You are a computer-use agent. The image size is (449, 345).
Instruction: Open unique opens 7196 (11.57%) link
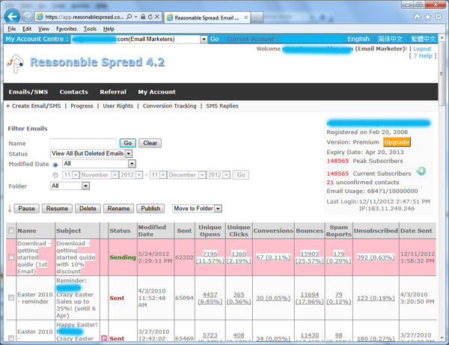210,257
